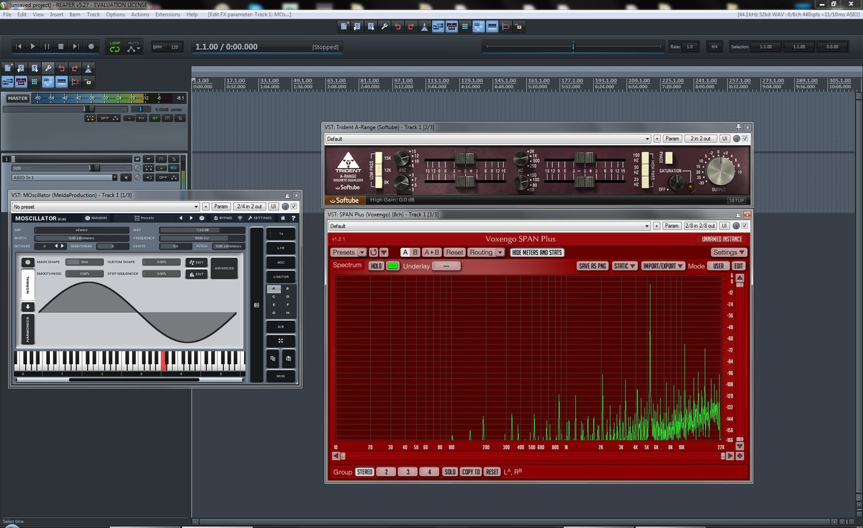The height and width of the screenshot is (528, 863).
Task: Mute track 1 with its M button
Action: coord(160,159)
